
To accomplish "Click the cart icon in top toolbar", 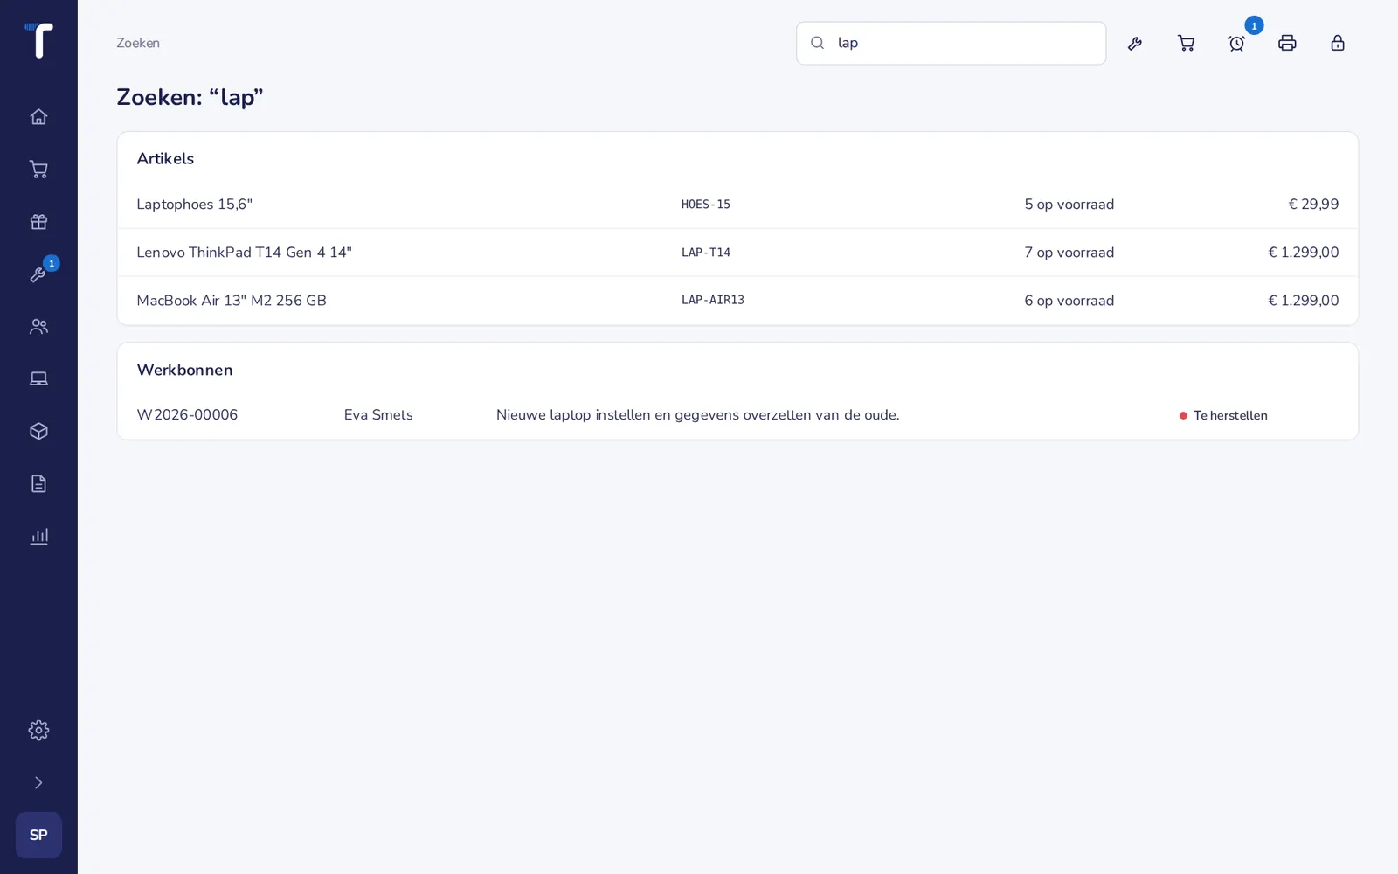I will coord(1186,43).
